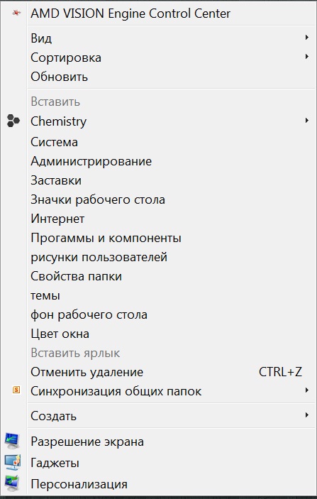Expand the Синхронизация общих папок arrow
Image resolution: width=317 pixels, height=499 pixels.
(307, 390)
